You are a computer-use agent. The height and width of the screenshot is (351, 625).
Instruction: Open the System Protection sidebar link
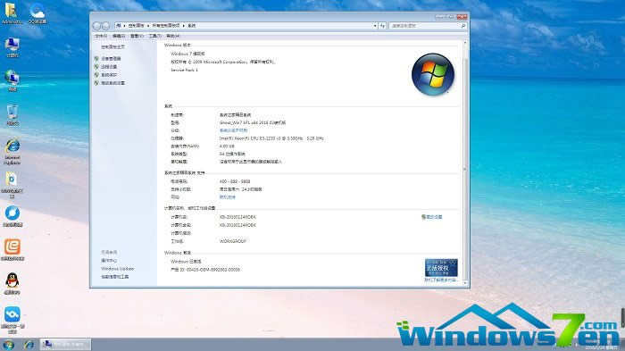(x=109, y=75)
